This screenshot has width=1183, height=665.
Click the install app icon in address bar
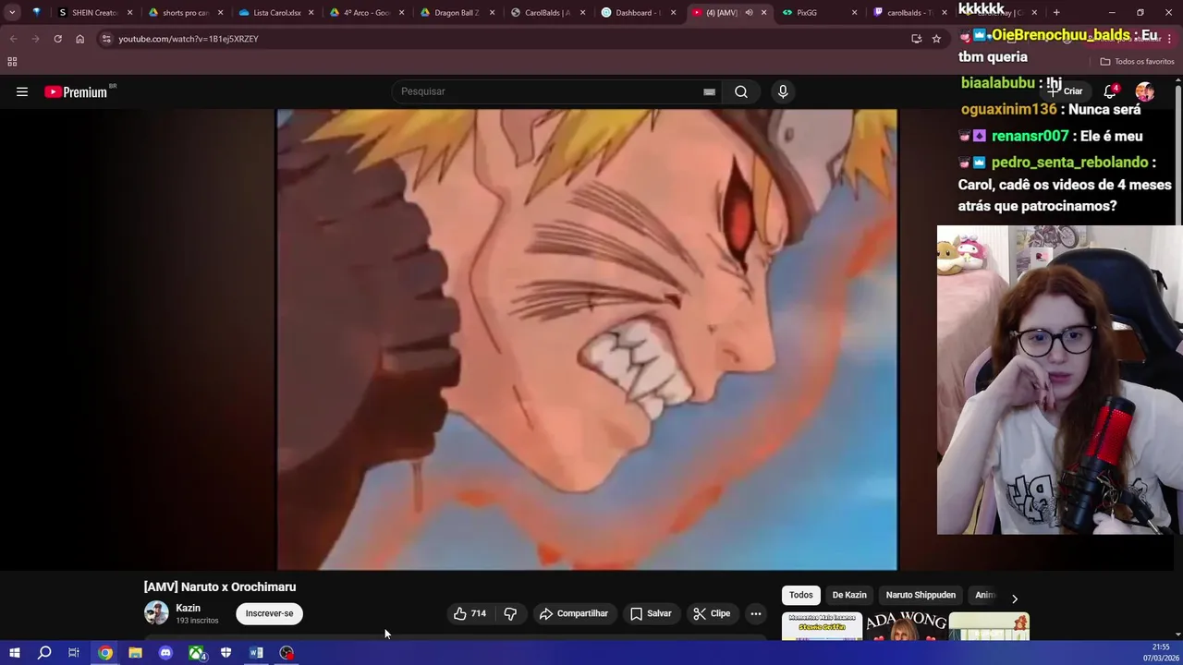(916, 39)
